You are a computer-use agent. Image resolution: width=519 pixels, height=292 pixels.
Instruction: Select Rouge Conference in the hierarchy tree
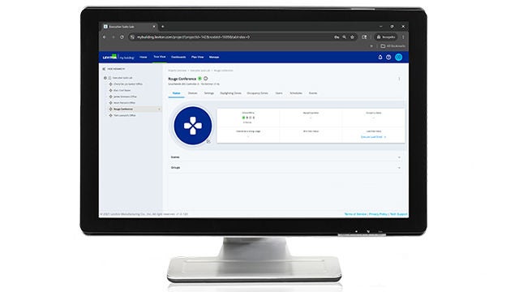123,109
